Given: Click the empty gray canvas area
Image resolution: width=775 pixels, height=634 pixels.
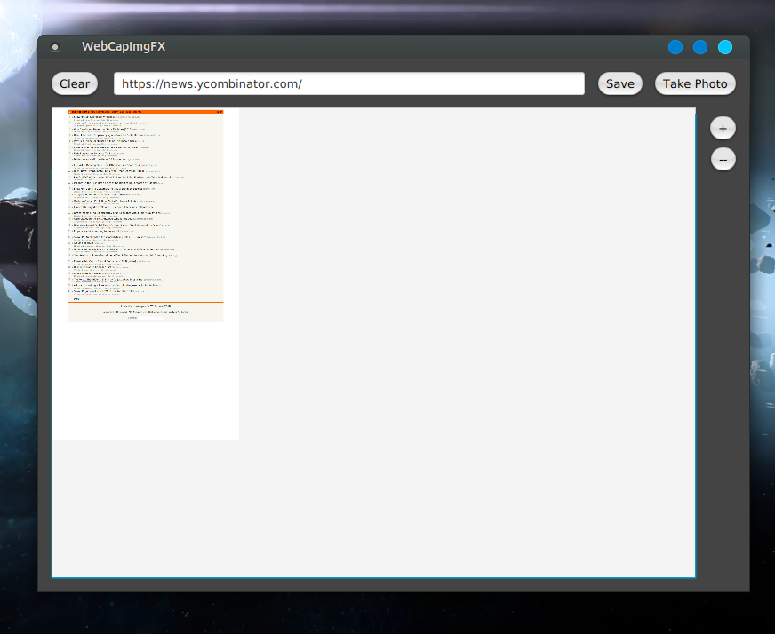Looking at the screenshot, I should click(x=462, y=355).
